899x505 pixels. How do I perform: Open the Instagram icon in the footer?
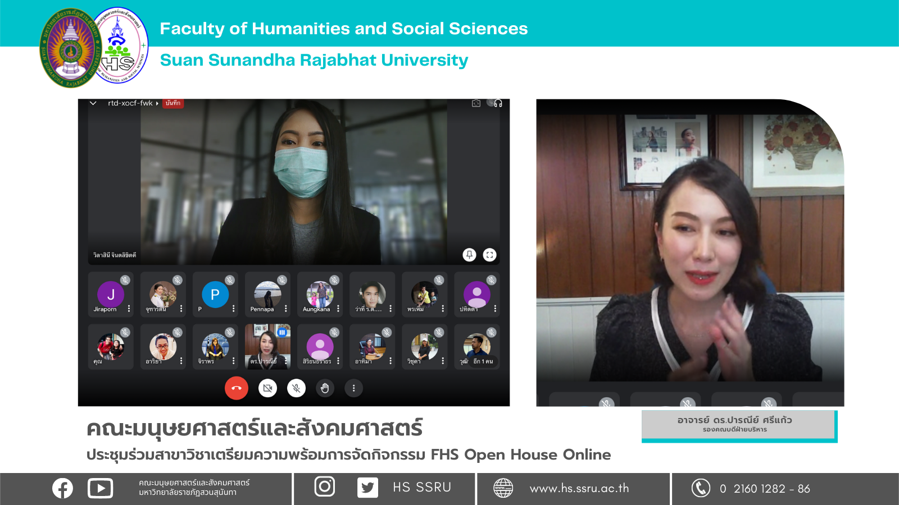(325, 486)
